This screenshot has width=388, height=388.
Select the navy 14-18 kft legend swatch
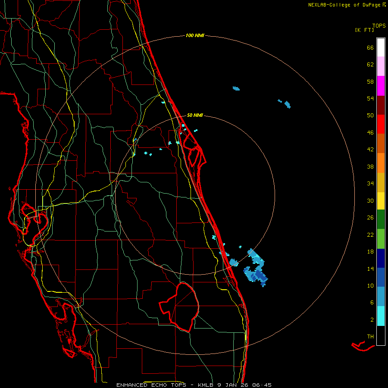tap(381, 258)
